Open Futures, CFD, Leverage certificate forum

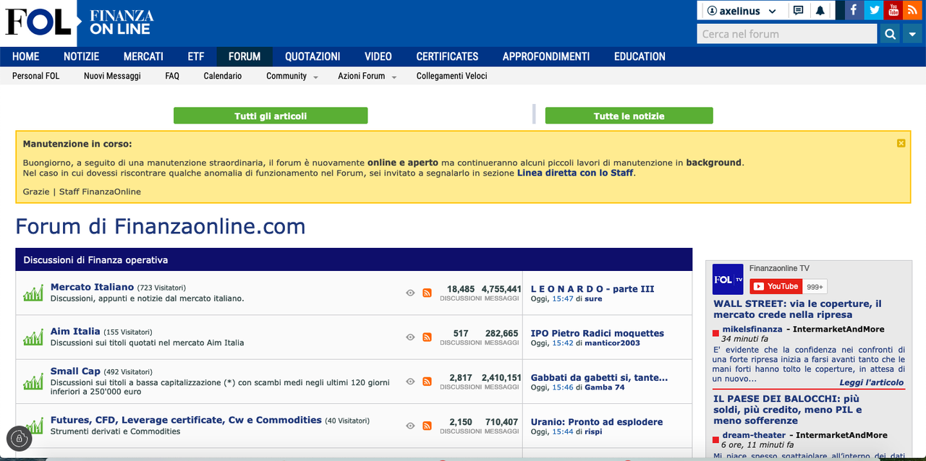(186, 420)
